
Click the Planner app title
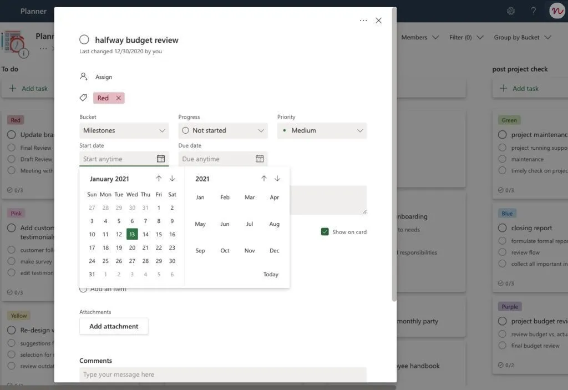click(33, 11)
